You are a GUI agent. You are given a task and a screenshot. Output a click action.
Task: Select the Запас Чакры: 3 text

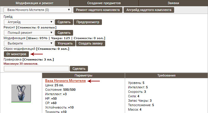coord(140,101)
